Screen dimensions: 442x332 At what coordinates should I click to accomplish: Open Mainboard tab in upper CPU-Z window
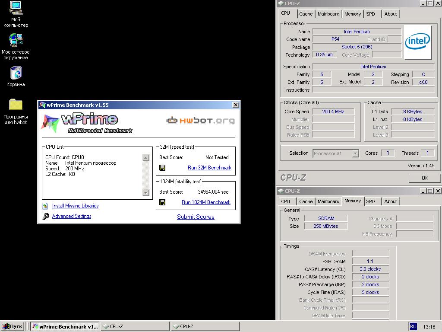pyautogui.click(x=328, y=14)
